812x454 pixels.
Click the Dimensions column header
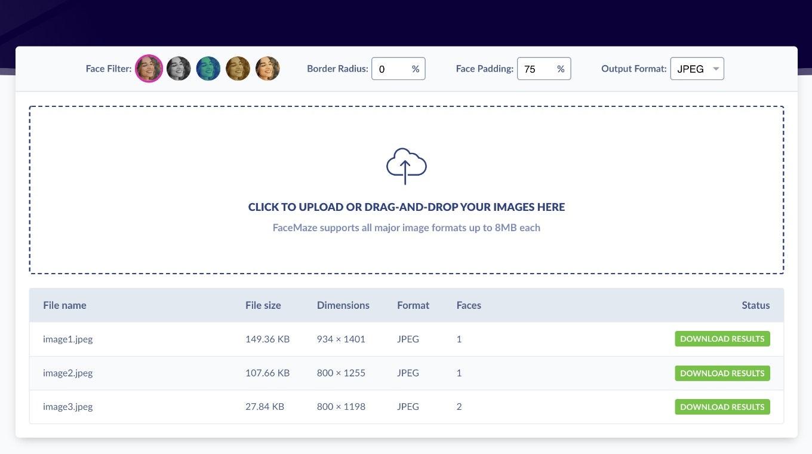click(x=343, y=305)
